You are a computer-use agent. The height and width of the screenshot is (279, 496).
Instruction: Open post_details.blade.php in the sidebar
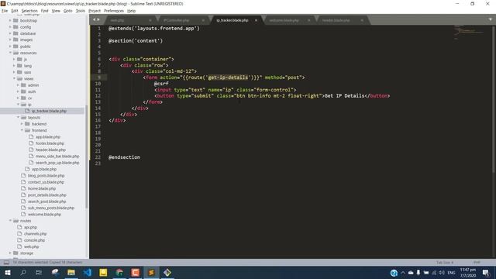pyautogui.click(x=46, y=195)
